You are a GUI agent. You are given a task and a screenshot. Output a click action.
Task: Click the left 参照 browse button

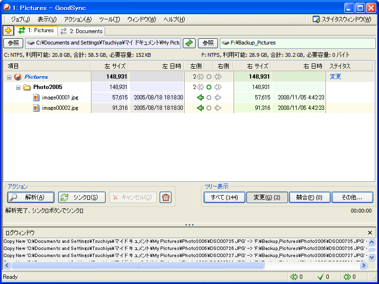coord(13,43)
